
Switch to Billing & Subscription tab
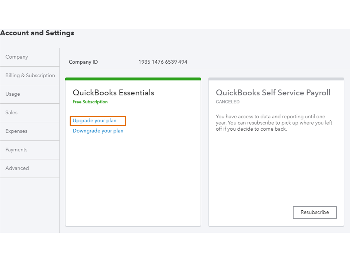pyautogui.click(x=30, y=76)
